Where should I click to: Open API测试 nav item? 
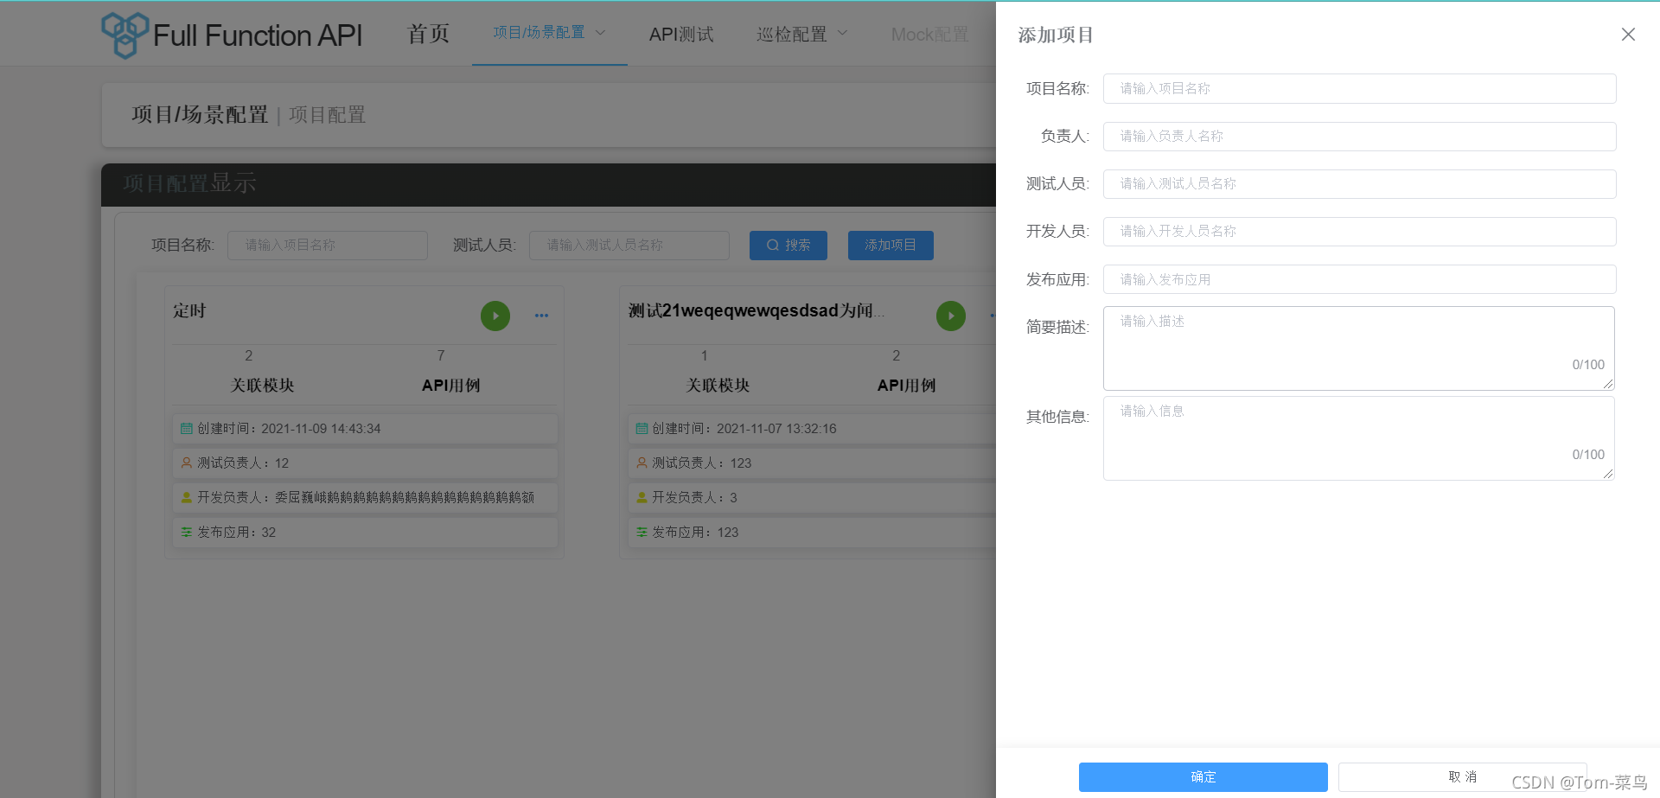click(681, 34)
